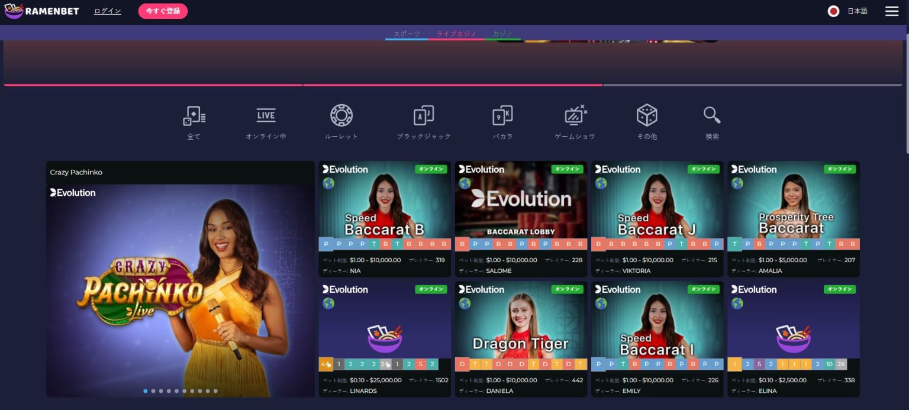
Task: Click dealer name NIA
Action: coord(355,271)
